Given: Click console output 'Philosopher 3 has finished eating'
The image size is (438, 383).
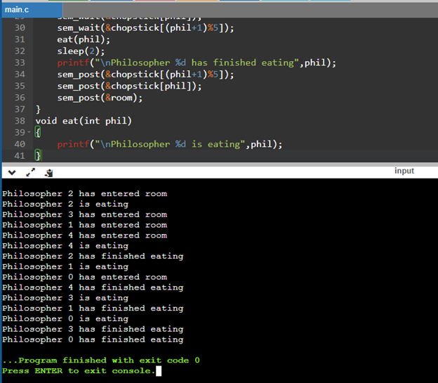Looking at the screenshot, I should point(93,329).
